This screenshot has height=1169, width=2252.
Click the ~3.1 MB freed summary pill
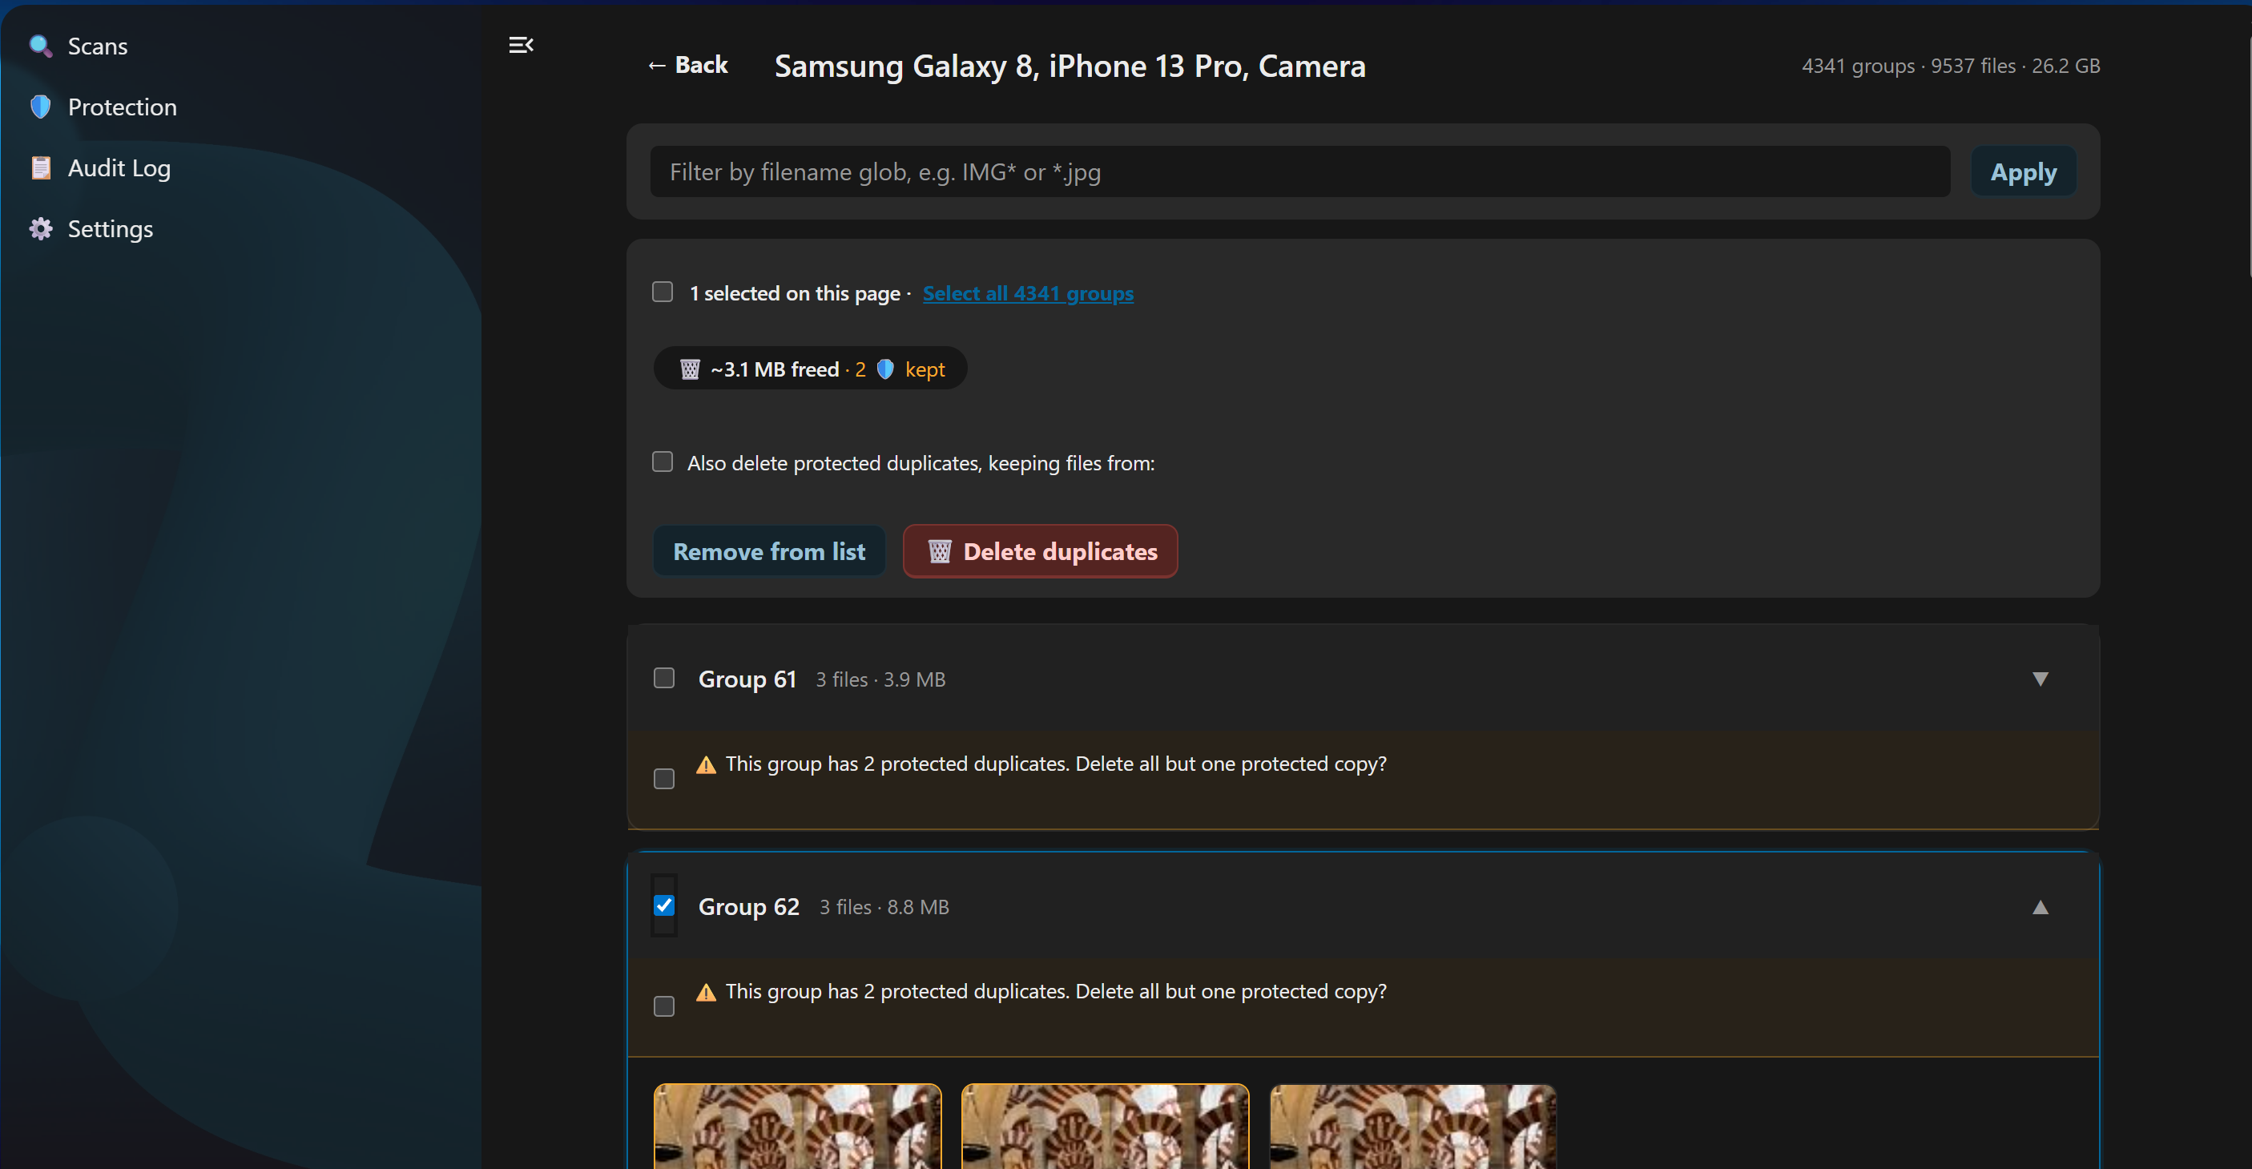point(811,369)
